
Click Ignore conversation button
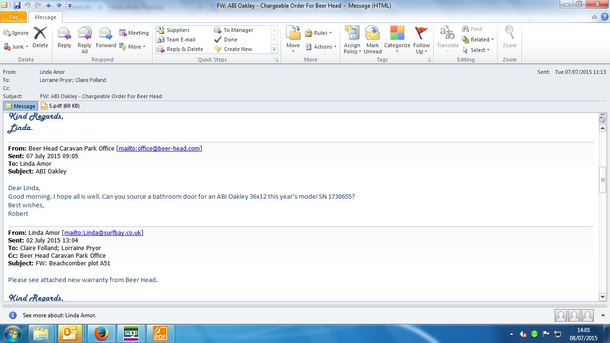coord(16,33)
